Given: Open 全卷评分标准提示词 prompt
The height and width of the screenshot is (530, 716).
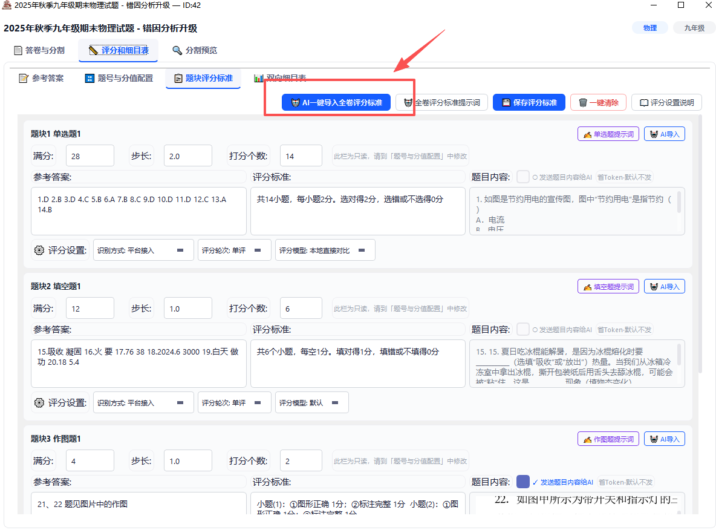Looking at the screenshot, I should [441, 102].
